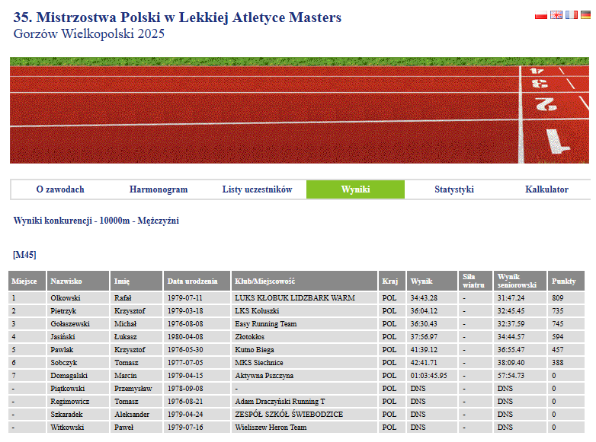
Task: Open the O zawodach tab
Action: pyautogui.click(x=60, y=189)
